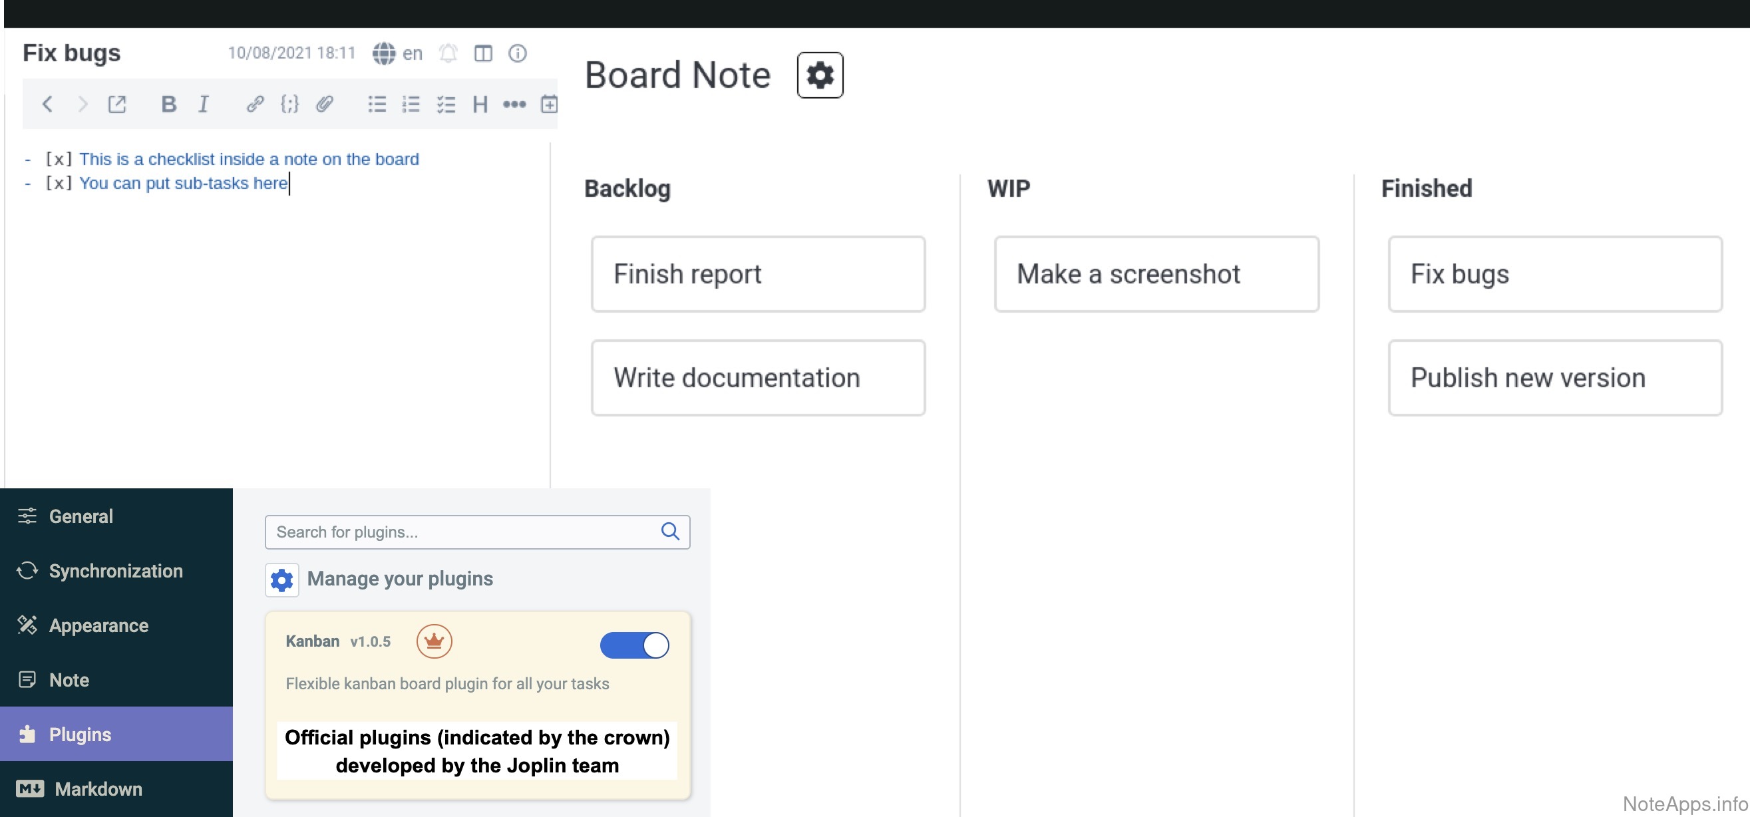Expand more formatting options (three dots)
This screenshot has height=817, width=1750.
click(514, 104)
